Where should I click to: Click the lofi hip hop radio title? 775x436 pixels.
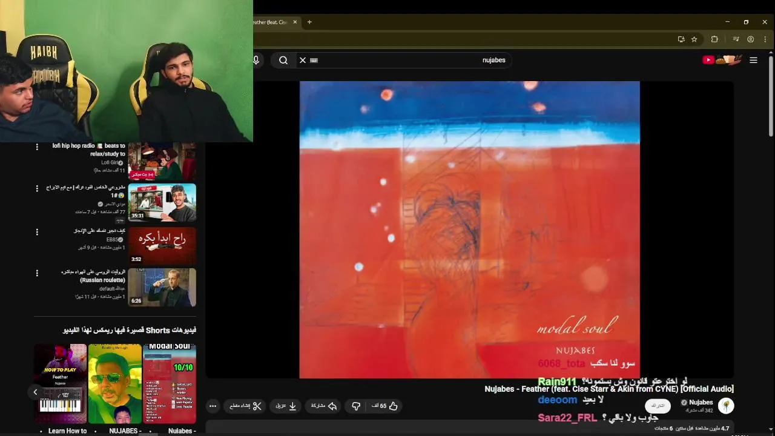[89, 150]
